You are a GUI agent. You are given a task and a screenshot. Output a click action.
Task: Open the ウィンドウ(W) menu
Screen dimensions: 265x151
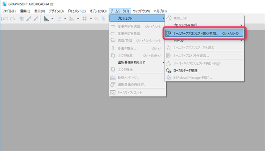[x=141, y=11]
